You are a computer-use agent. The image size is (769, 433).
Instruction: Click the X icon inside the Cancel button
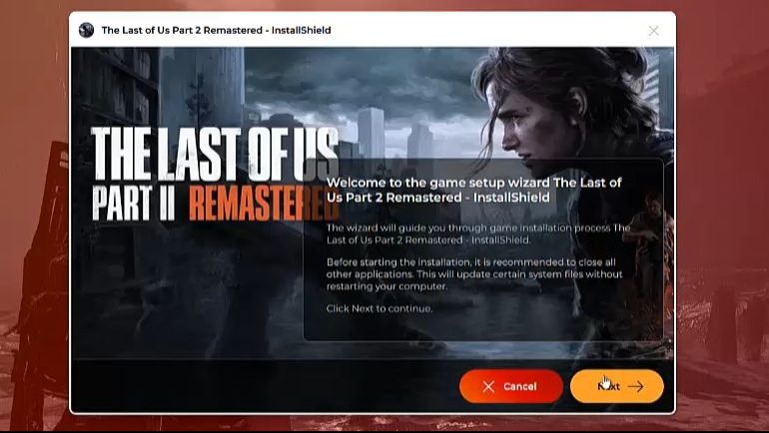[x=488, y=386]
